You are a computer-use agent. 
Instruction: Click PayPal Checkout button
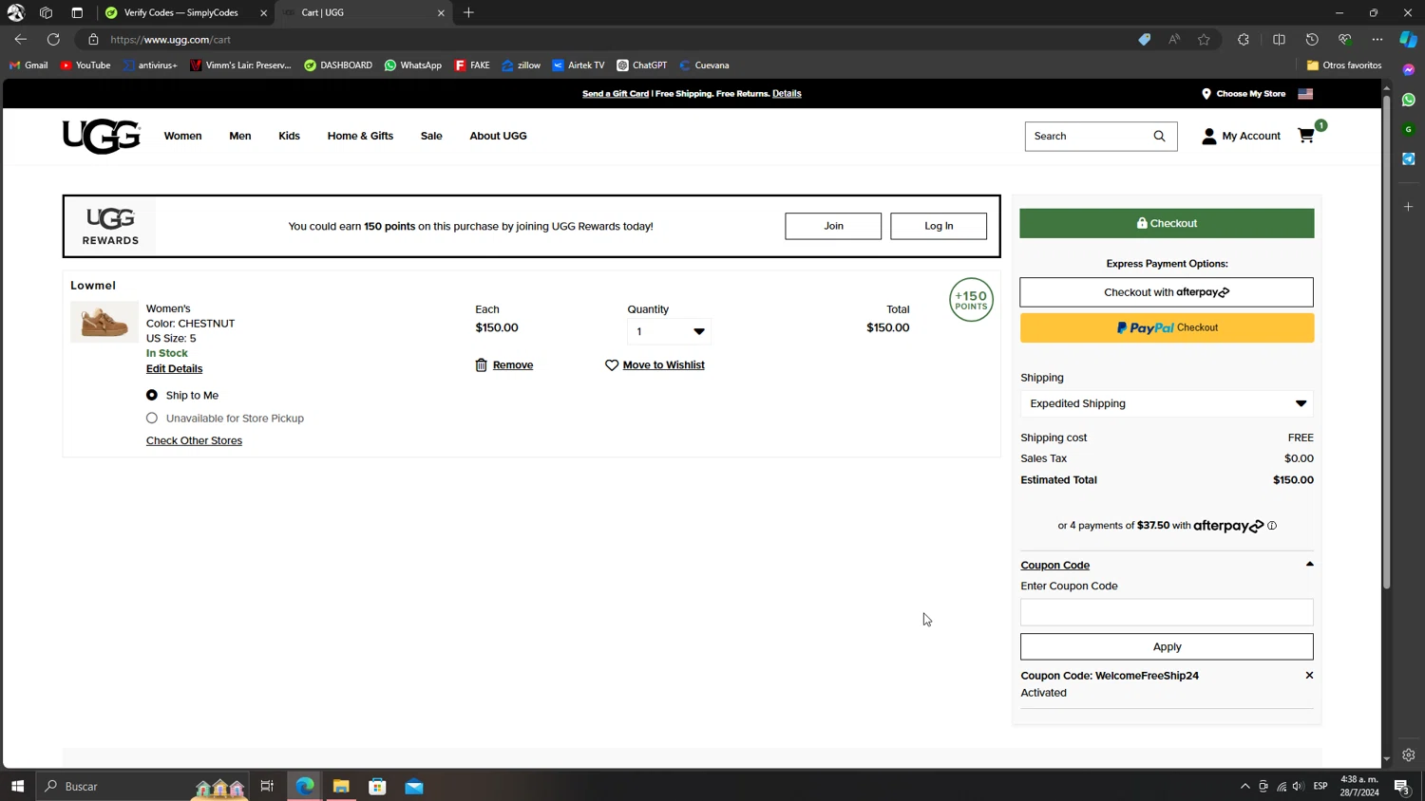[1167, 327]
